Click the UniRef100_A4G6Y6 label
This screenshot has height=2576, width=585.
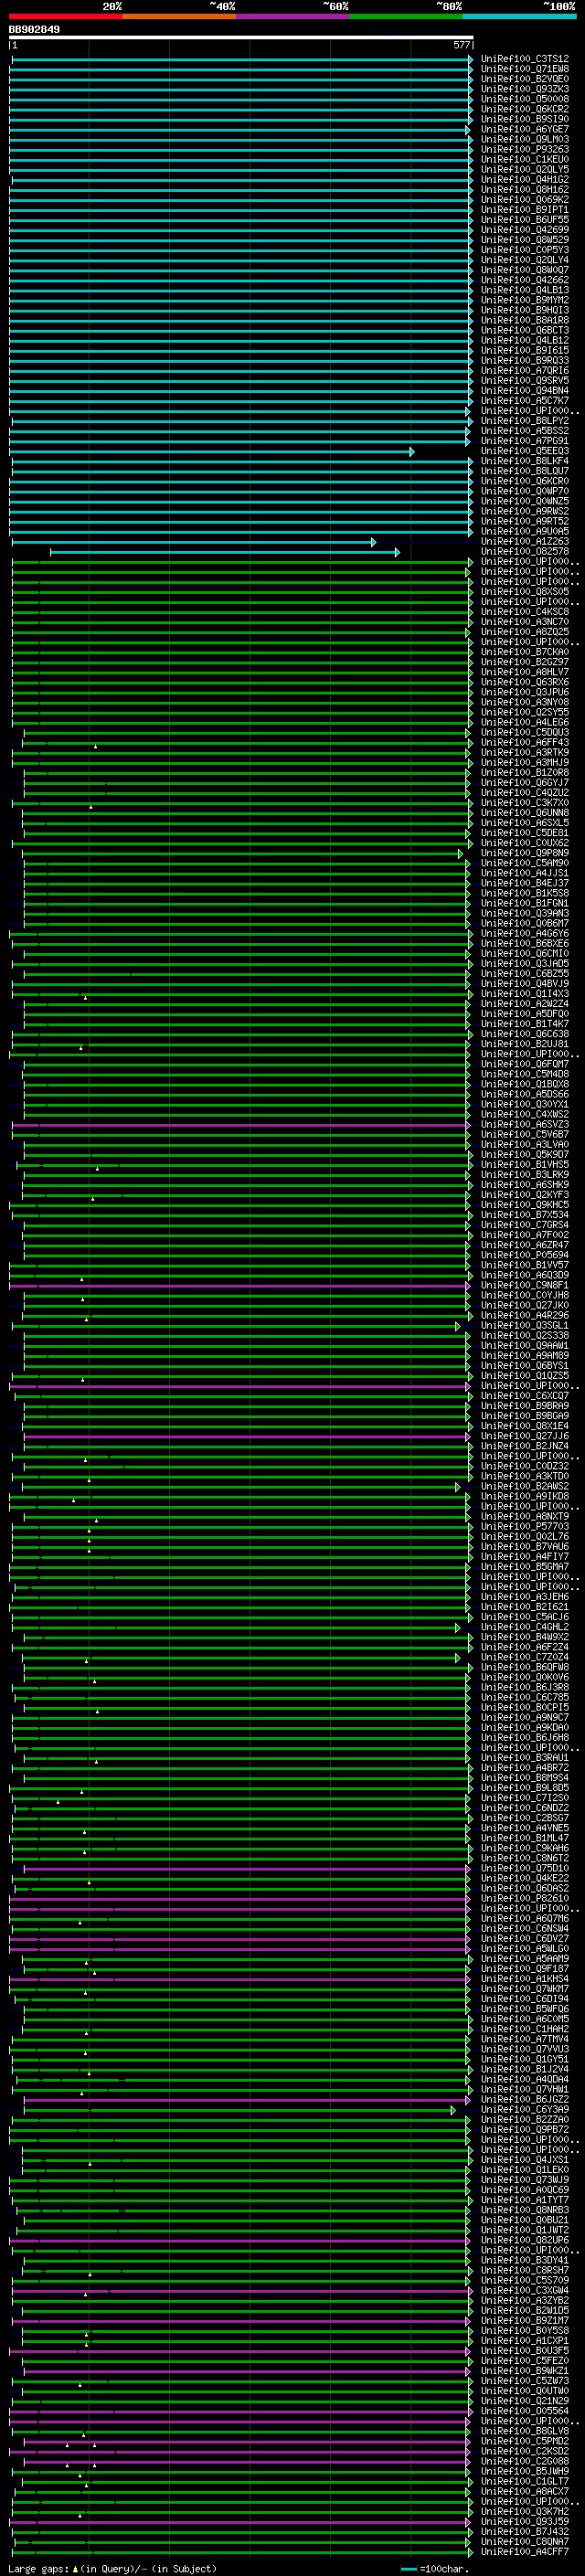525,934
